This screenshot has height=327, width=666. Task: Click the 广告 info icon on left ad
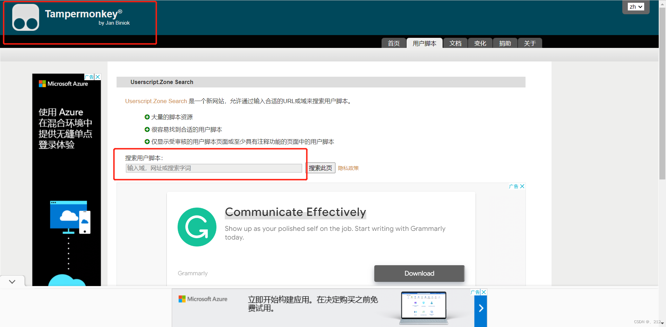pyautogui.click(x=89, y=77)
